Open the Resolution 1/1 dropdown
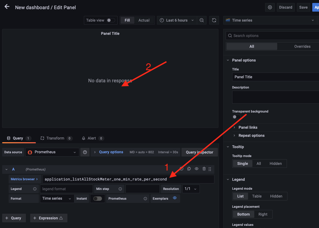This screenshot has height=228, width=319. click(x=191, y=189)
